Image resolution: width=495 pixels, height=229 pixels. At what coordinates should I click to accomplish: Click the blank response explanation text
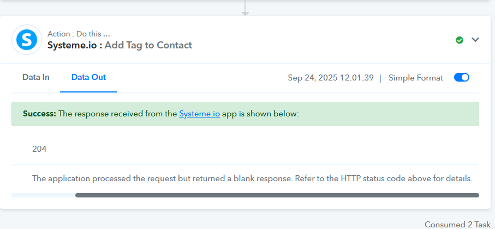click(252, 178)
